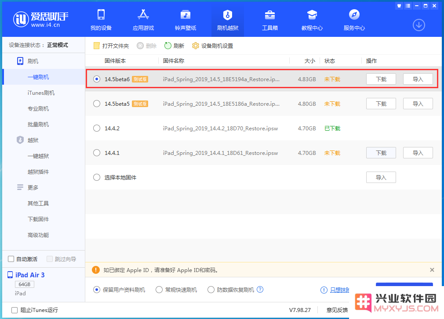The width and height of the screenshot is (444, 319).
Task: Select 专业刷机 in the sidebar
Action: click(x=38, y=109)
